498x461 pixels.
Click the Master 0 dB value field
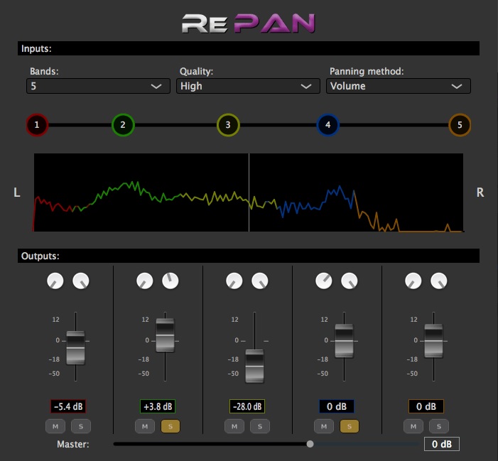442,444
